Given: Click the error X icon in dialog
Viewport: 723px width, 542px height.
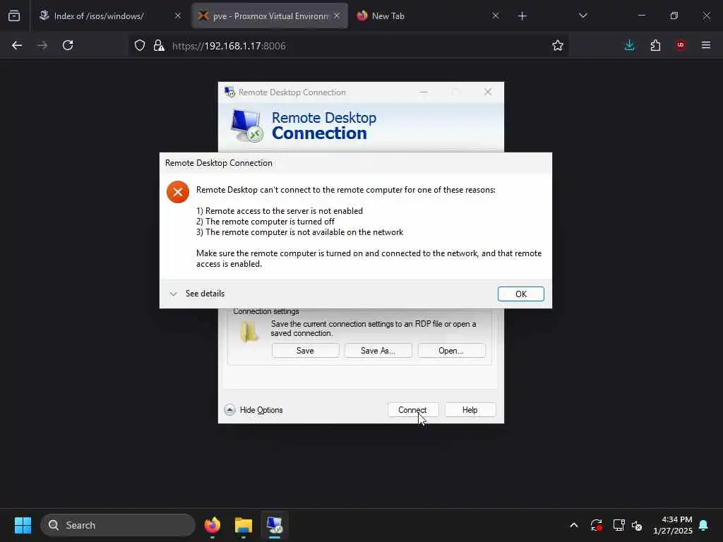Looking at the screenshot, I should pyautogui.click(x=178, y=192).
